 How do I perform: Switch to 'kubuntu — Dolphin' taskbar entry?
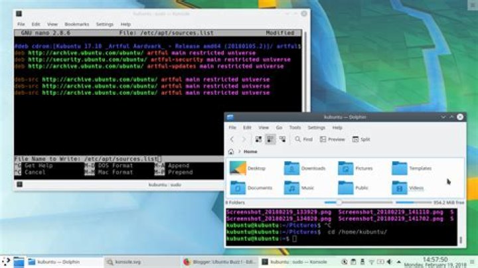(64, 262)
